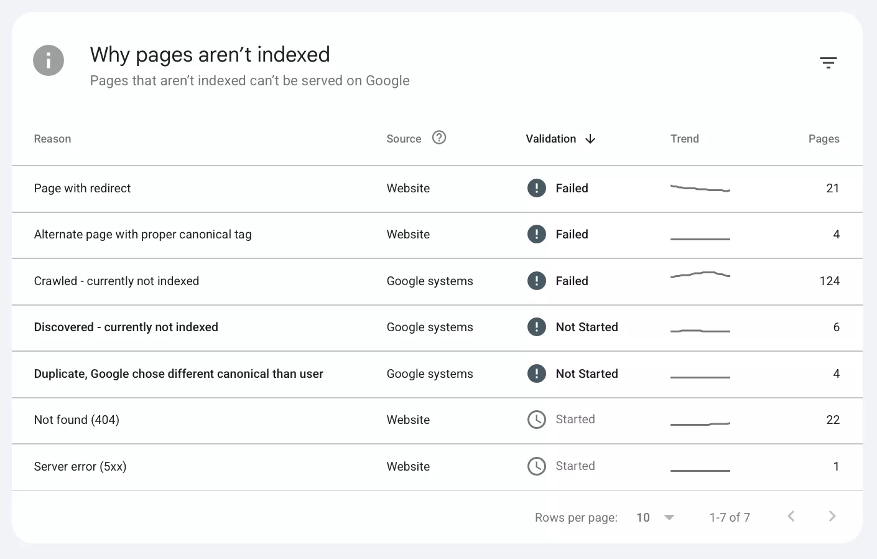Go to next page of results

(832, 516)
